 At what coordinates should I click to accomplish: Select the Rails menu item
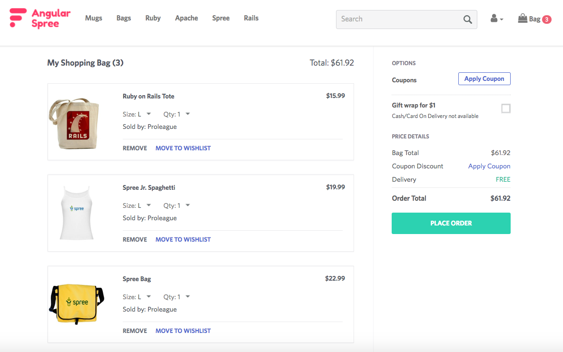tap(251, 18)
